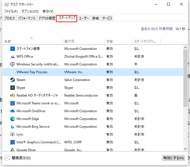Click the 高 impact value for Realtek

(136, 95)
